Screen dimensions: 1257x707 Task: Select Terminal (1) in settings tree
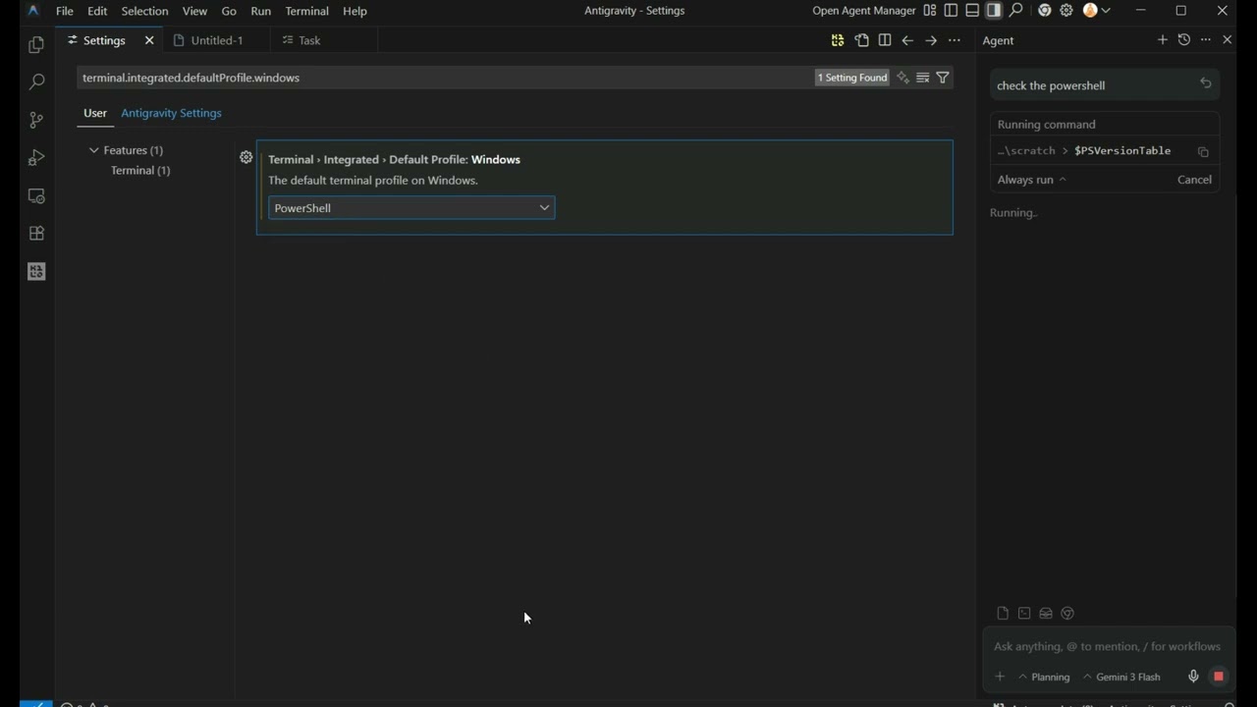tap(140, 170)
